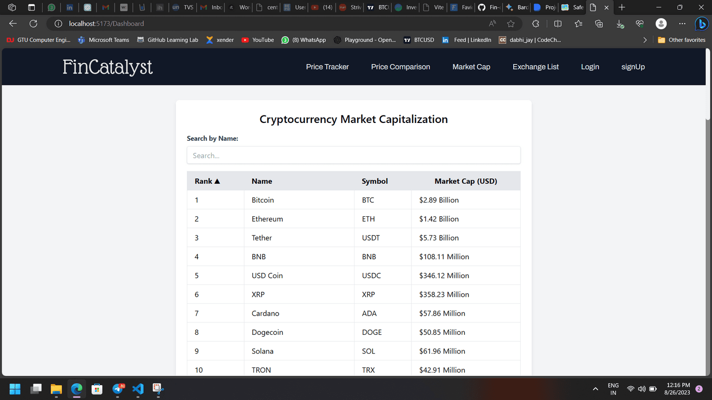Close the current active browser tab

tap(606, 7)
